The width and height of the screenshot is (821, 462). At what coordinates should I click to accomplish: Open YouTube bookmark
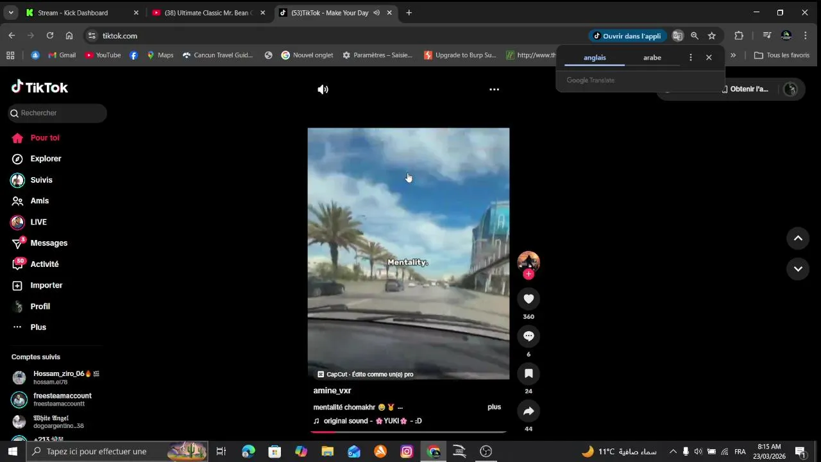[103, 55]
